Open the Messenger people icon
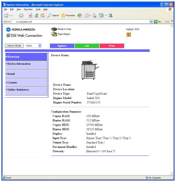The height and width of the screenshot is (181, 175). point(110,16)
